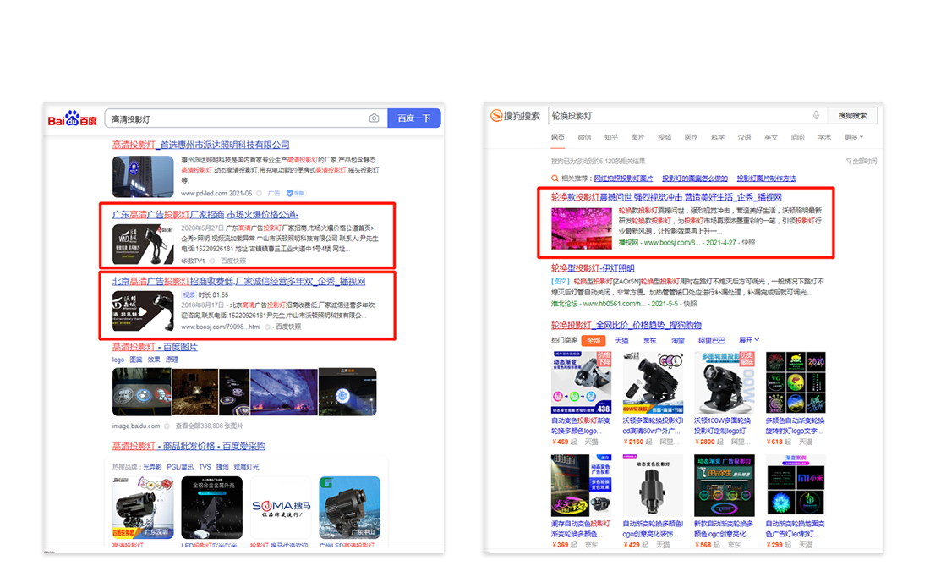Select the 效果 image filter tag
This screenshot has width=930, height=566.
click(x=154, y=360)
